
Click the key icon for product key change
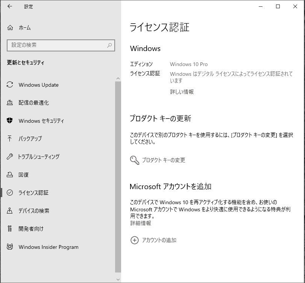pyautogui.click(x=134, y=160)
